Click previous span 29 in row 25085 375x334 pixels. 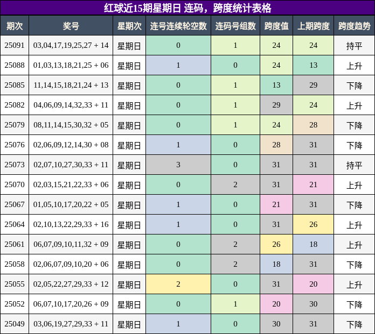(x=313, y=85)
